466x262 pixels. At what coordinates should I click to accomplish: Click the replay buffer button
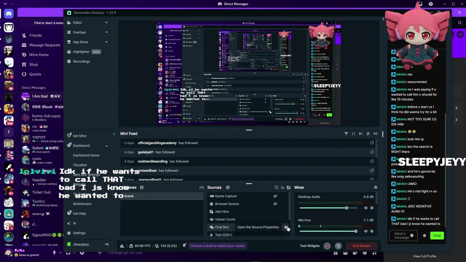click(x=338, y=246)
